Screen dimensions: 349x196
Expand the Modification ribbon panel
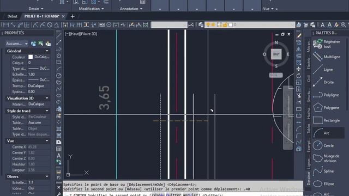91,9
